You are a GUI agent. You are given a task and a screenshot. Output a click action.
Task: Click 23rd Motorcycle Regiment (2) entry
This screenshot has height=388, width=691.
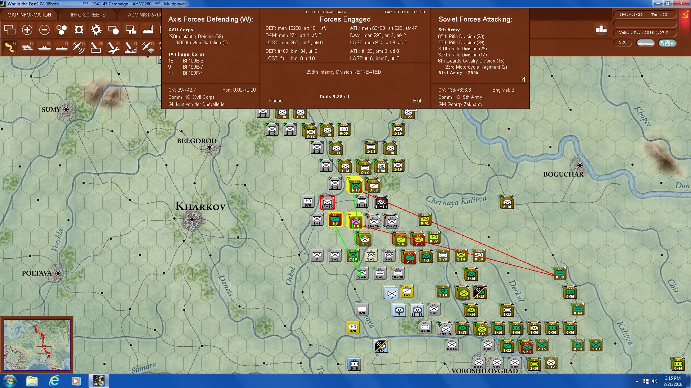tap(476, 67)
